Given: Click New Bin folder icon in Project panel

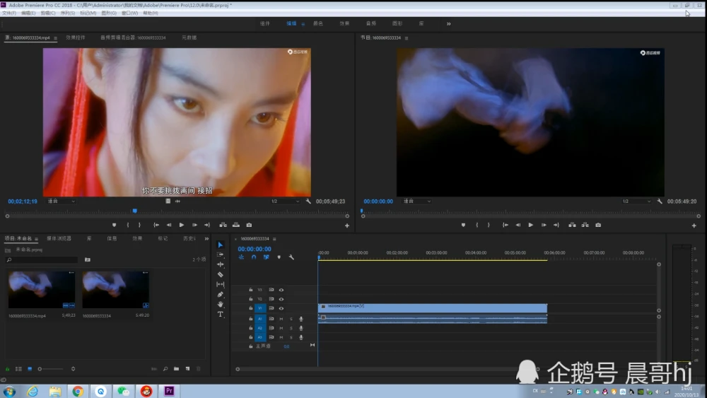Looking at the screenshot, I should [x=176, y=369].
